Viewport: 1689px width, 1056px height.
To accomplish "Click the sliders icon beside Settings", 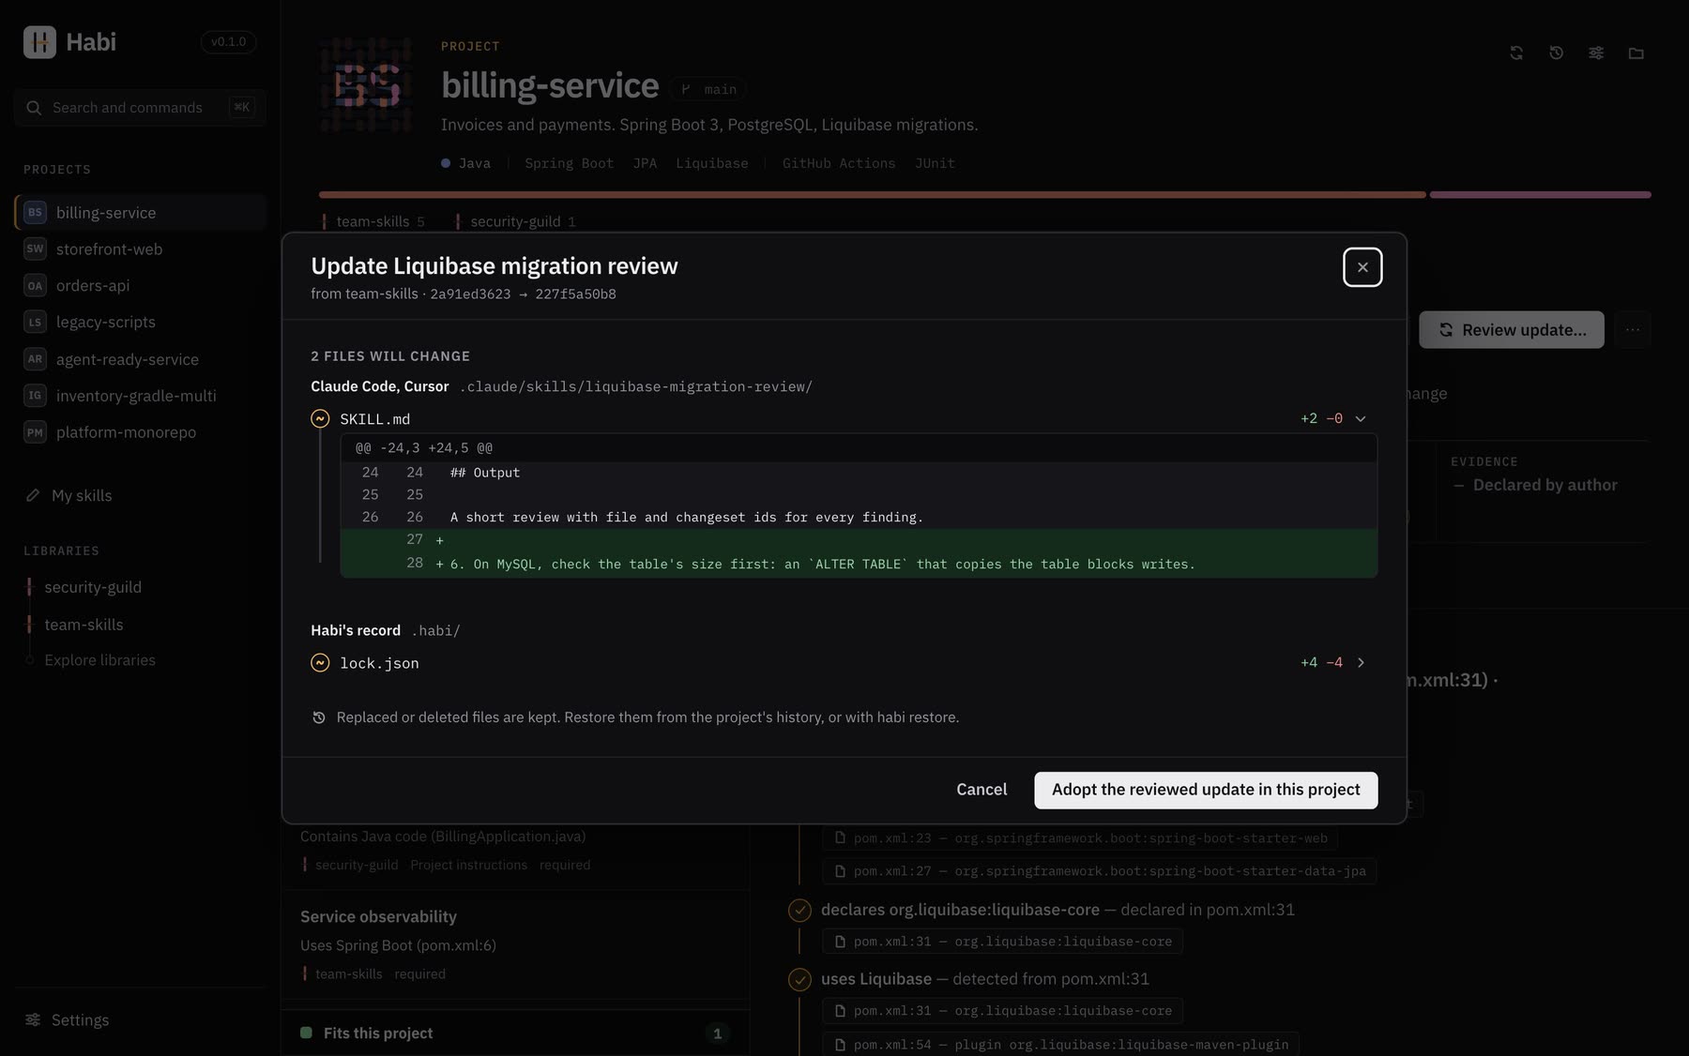I will 33,1020.
